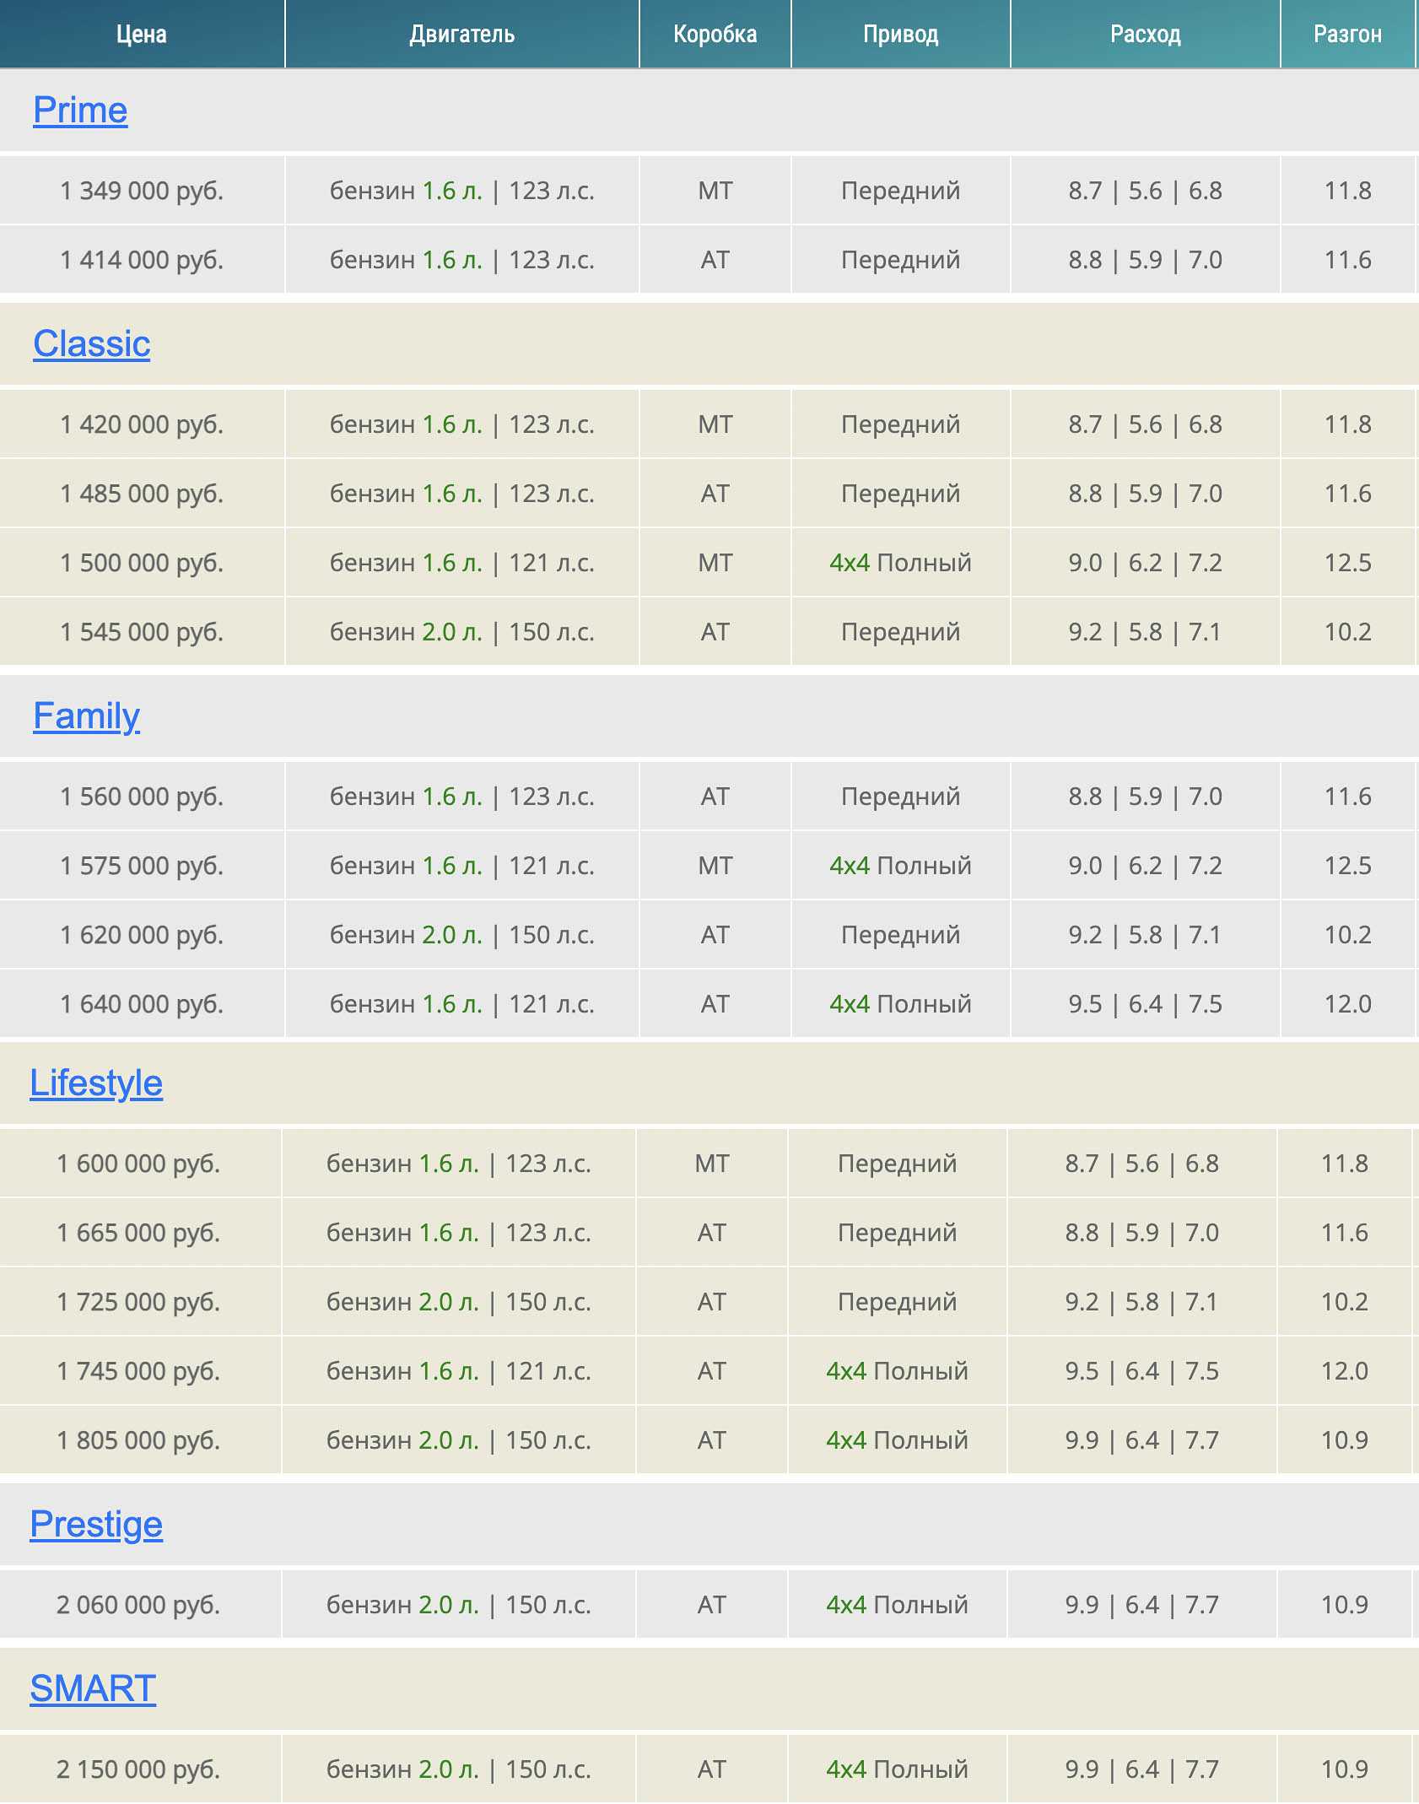The image size is (1419, 1804).
Task: Open the Lifestyle trim link
Action: (x=96, y=1083)
